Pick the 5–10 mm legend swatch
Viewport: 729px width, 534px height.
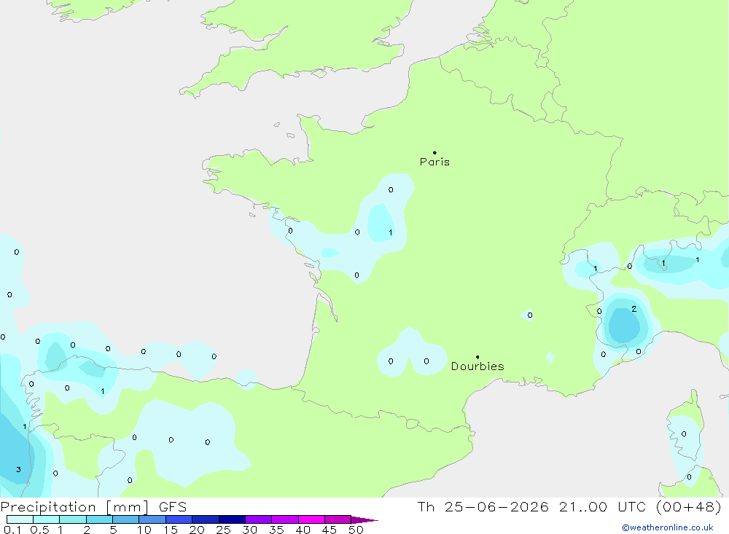126,519
